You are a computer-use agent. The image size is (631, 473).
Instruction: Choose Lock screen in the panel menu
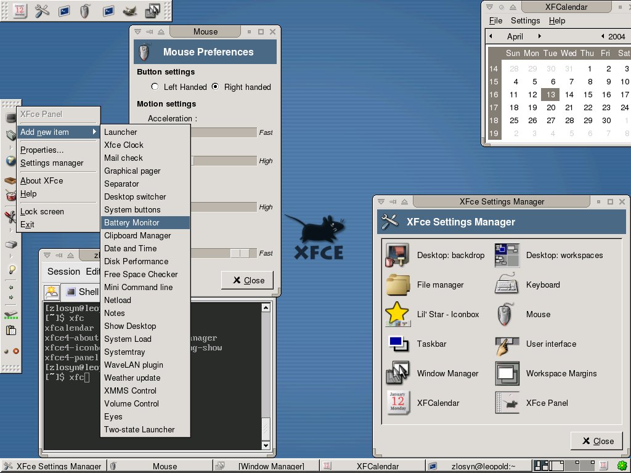click(59, 212)
